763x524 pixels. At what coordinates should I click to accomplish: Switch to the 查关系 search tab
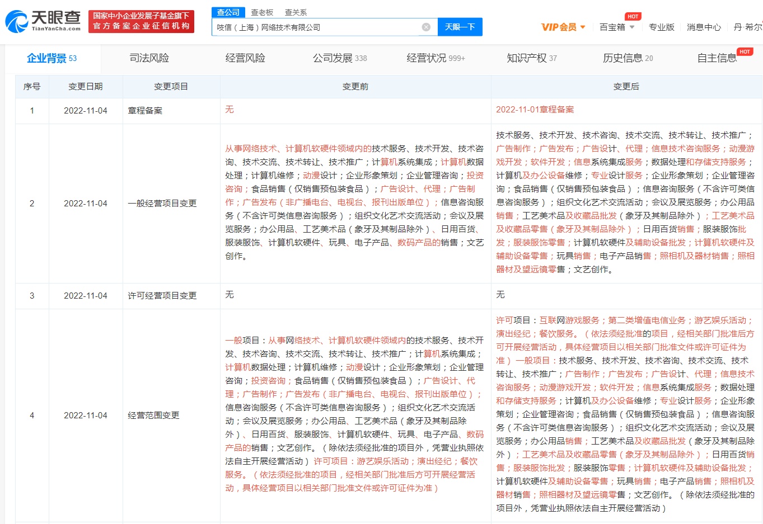[296, 12]
